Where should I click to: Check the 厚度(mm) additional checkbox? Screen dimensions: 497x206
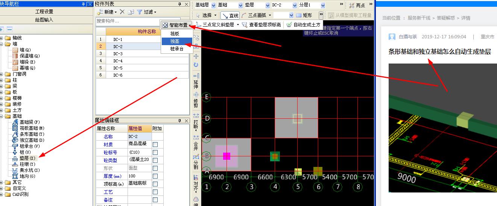[x=155, y=176]
